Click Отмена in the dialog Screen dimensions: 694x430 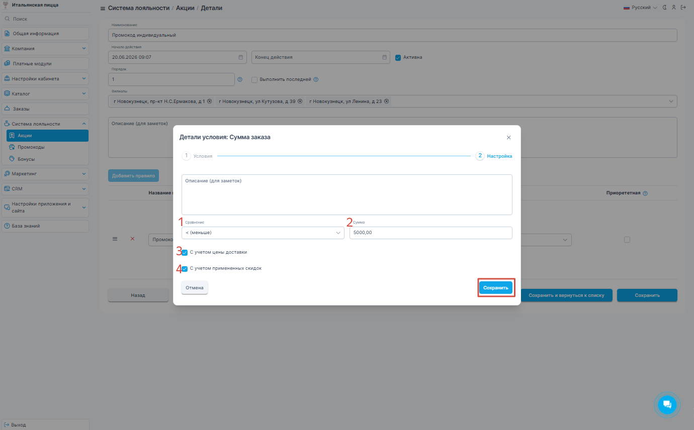pyautogui.click(x=195, y=288)
